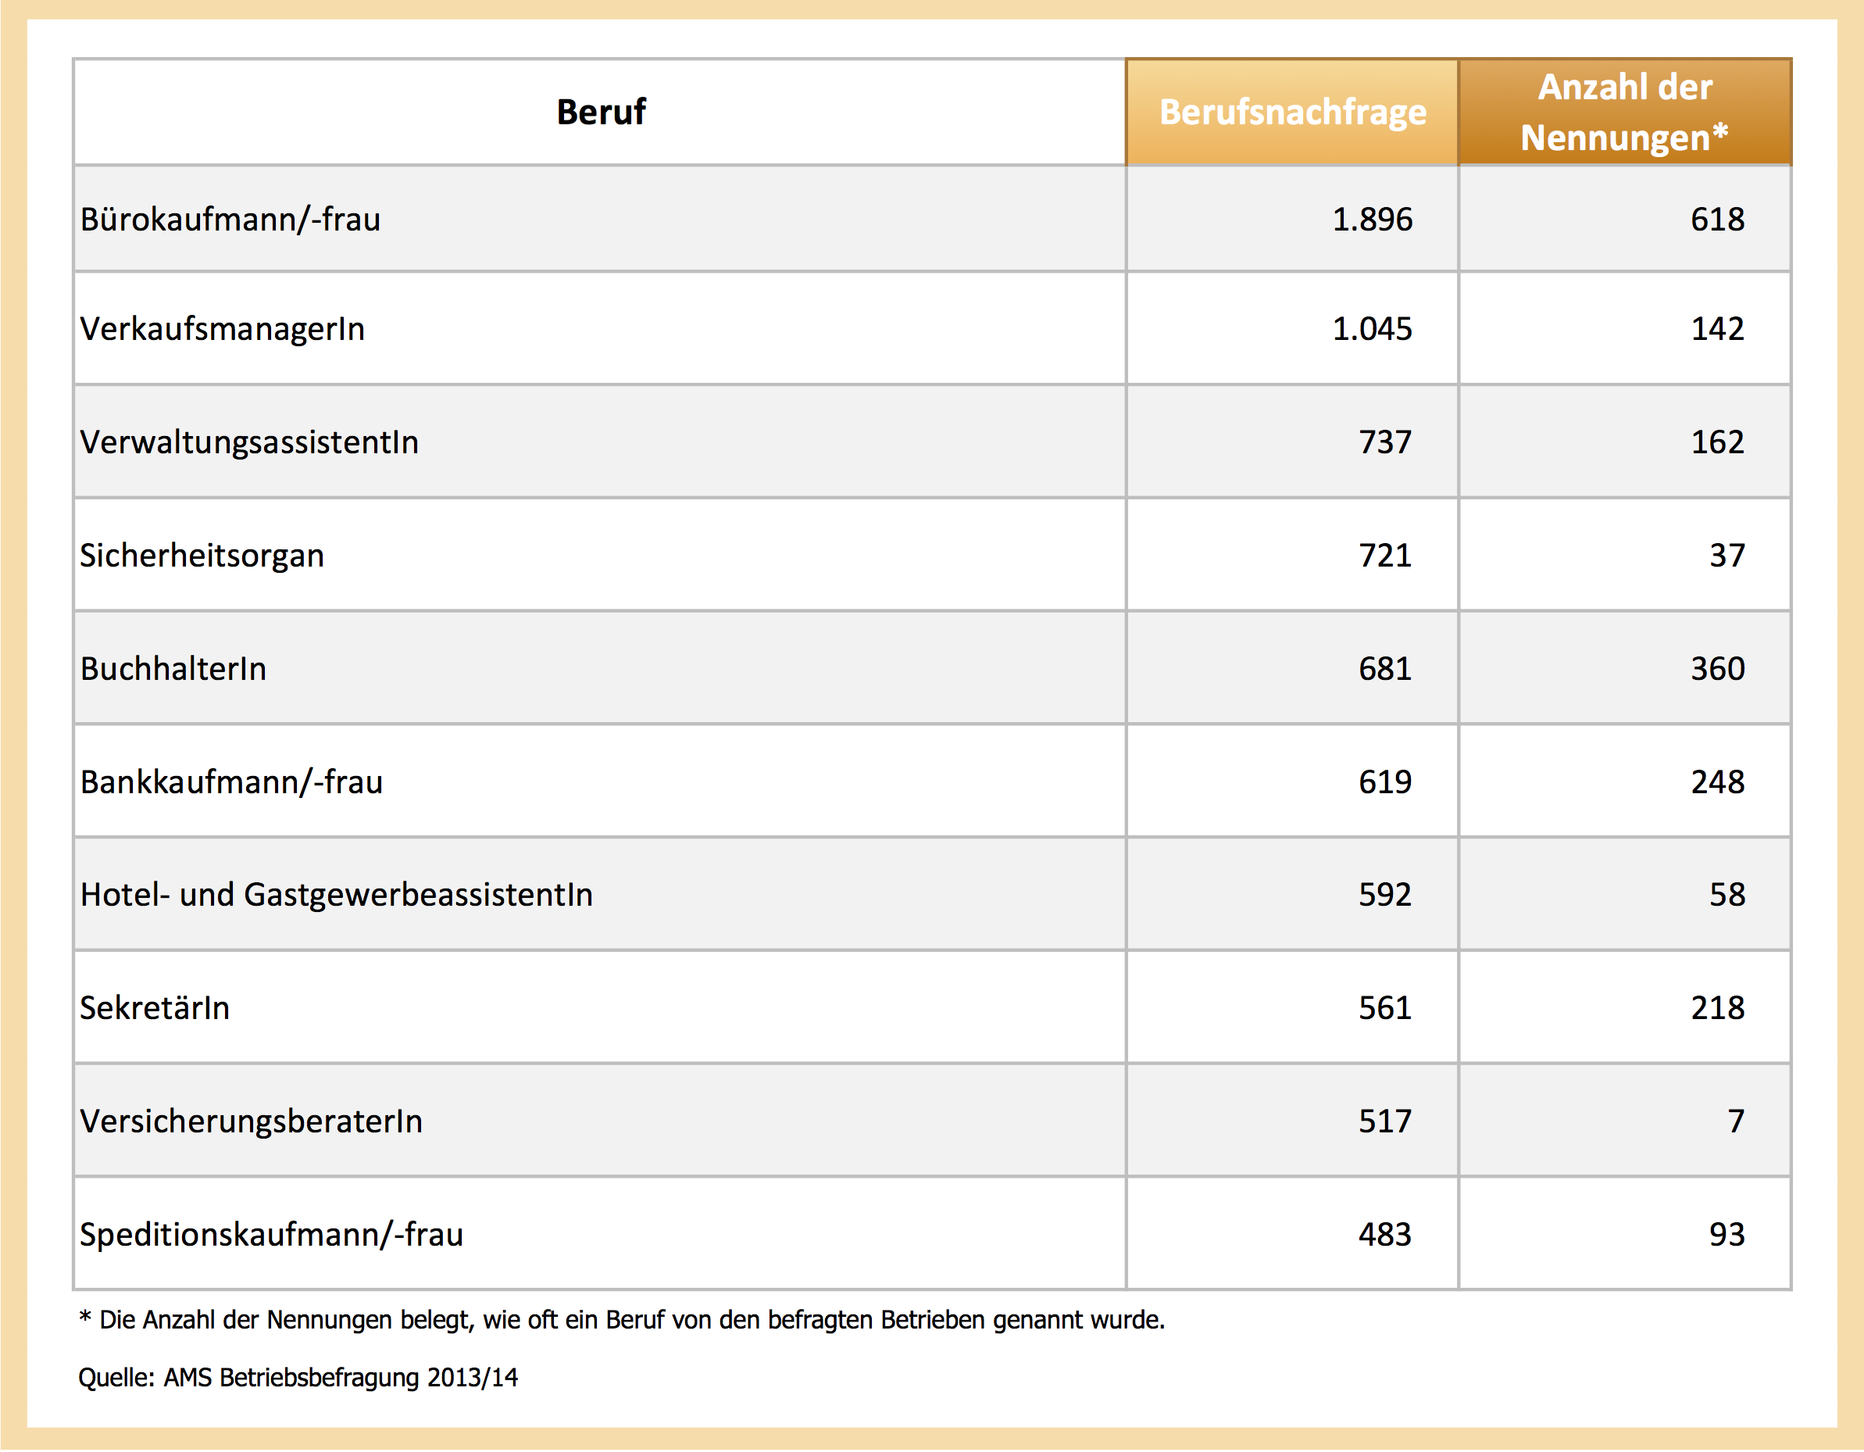Select the VersicherungsberaterIn cell
Image resolution: width=1864 pixels, height=1452 pixels.
click(251, 1121)
